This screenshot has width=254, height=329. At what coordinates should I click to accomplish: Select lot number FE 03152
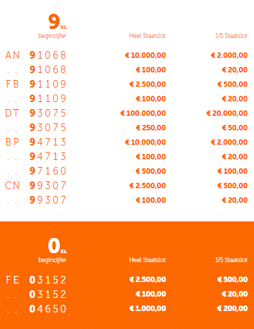[x=36, y=280]
